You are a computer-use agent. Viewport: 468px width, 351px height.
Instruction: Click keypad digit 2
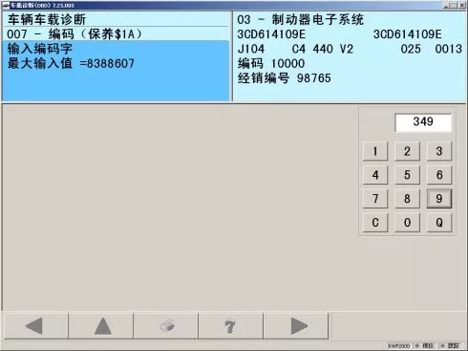(407, 151)
